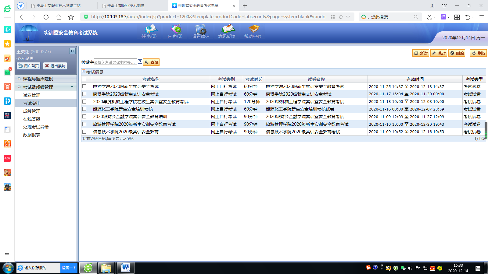Screen dimensions: 488x274
Task: Switch to the 宁夏工商职业技术学院主站 tab
Action: click(x=59, y=6)
